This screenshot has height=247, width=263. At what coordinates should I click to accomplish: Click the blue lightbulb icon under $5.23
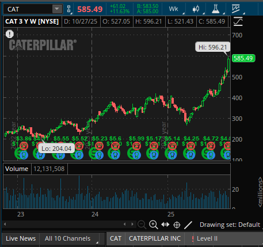(99, 155)
